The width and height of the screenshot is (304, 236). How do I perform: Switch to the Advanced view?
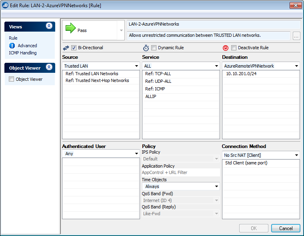[x=27, y=46]
